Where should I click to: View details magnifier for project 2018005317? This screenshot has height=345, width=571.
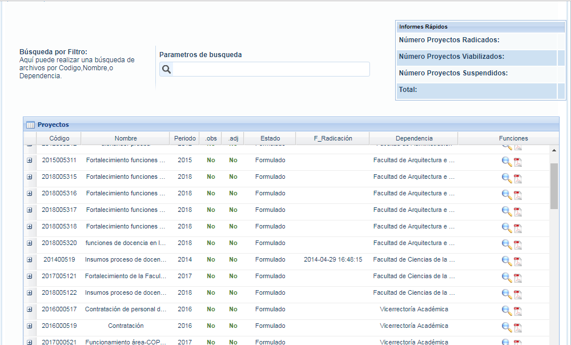506,211
